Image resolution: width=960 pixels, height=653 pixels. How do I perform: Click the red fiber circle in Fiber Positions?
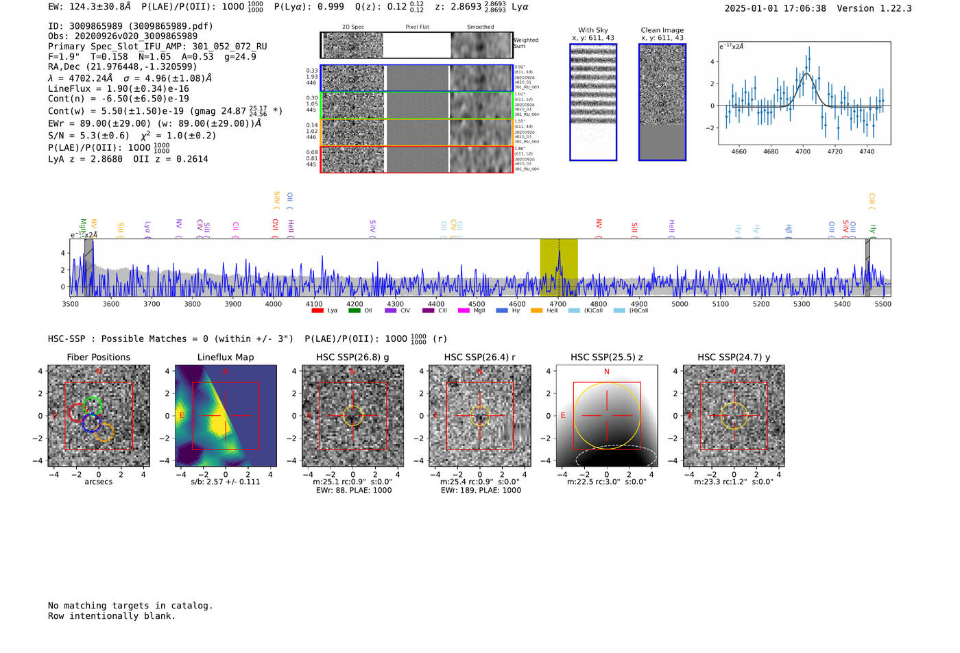(x=78, y=412)
